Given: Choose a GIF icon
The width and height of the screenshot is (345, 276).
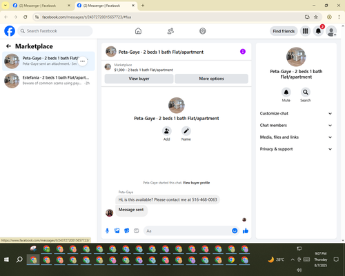Looking at the screenshot, I should [137, 230].
